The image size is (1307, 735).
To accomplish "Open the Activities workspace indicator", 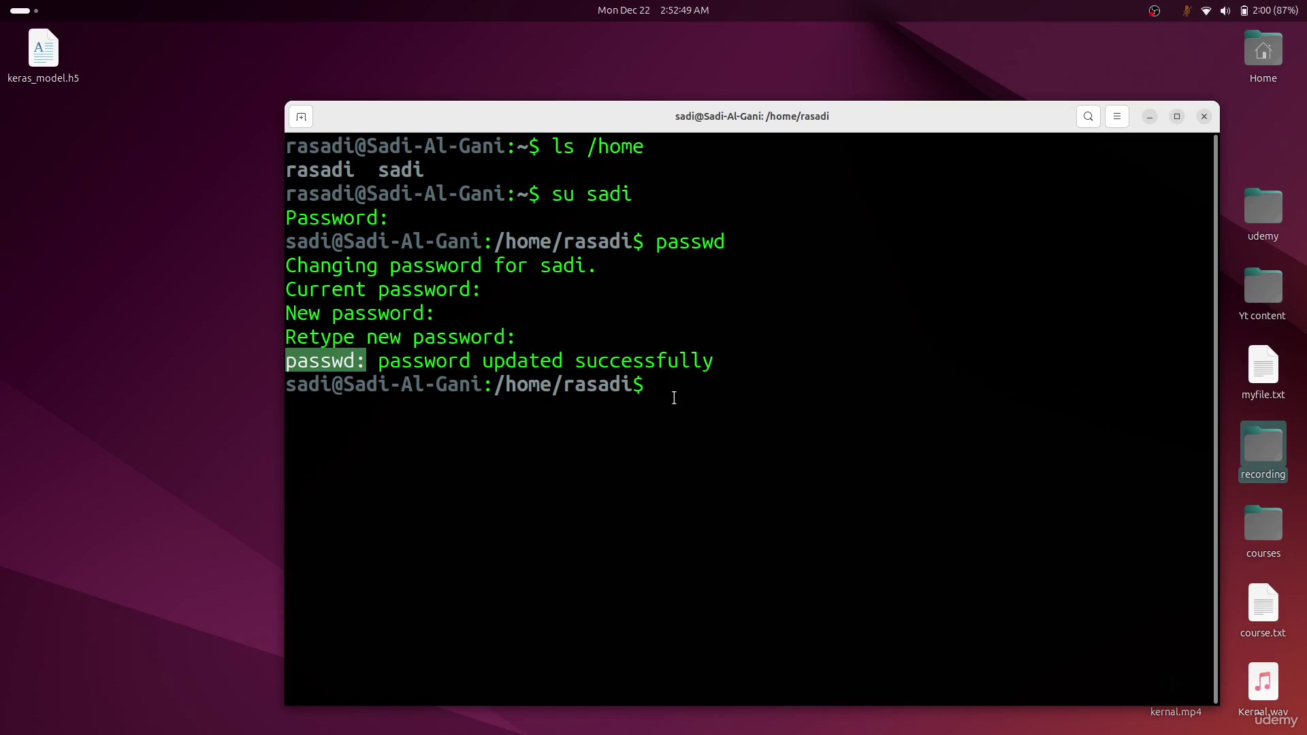I will click(x=24, y=10).
